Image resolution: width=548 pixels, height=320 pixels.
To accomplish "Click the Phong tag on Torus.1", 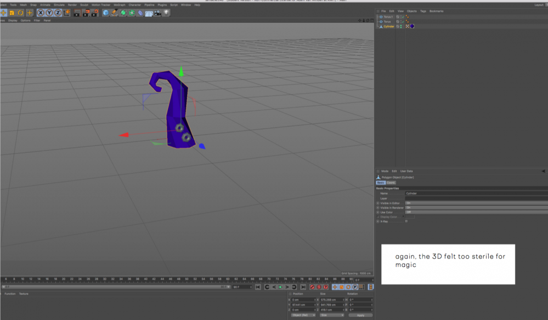I will click(407, 17).
